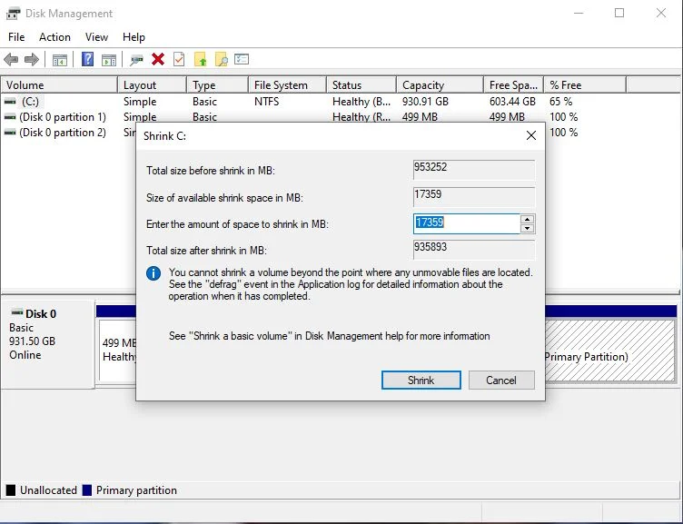Click drive icon of Disk 0 partition 1
Screen dimensions: 683x524
(x=10, y=117)
